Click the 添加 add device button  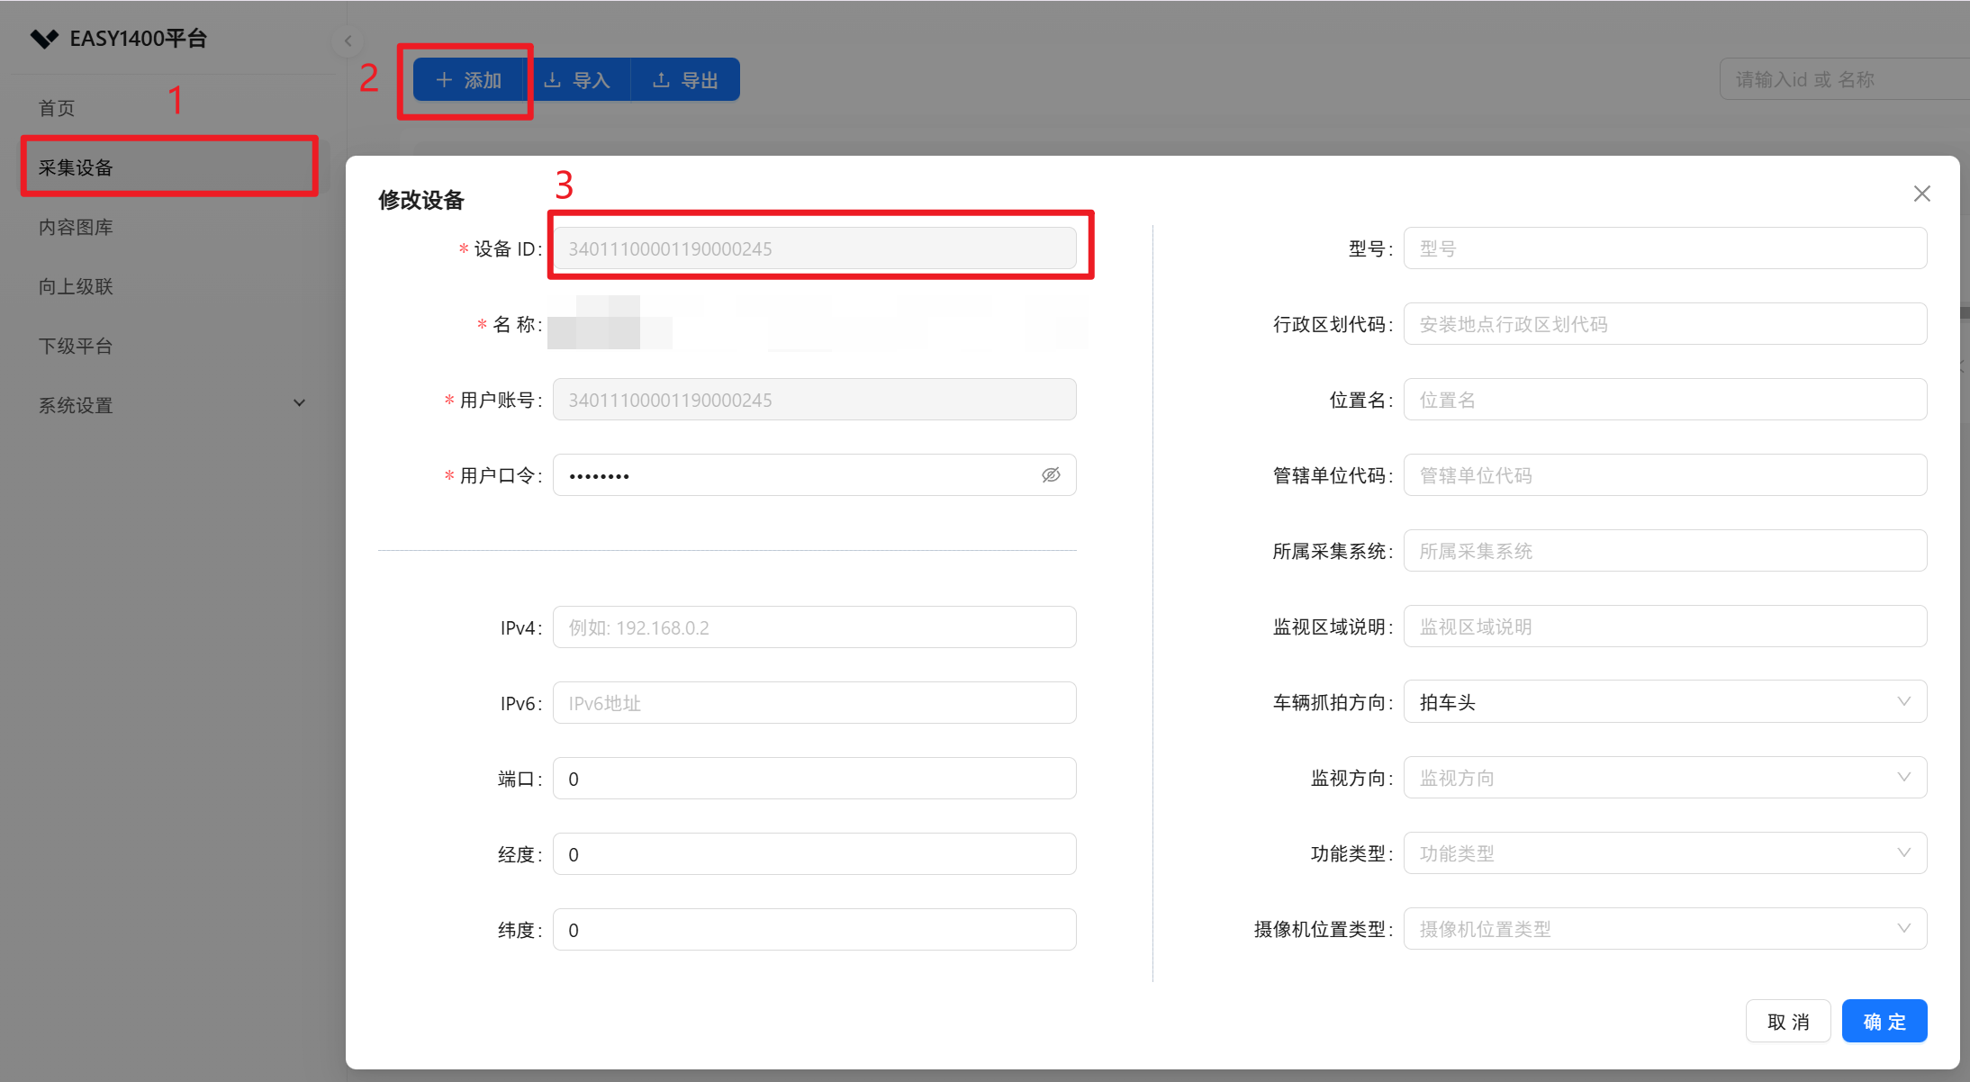coord(469,80)
